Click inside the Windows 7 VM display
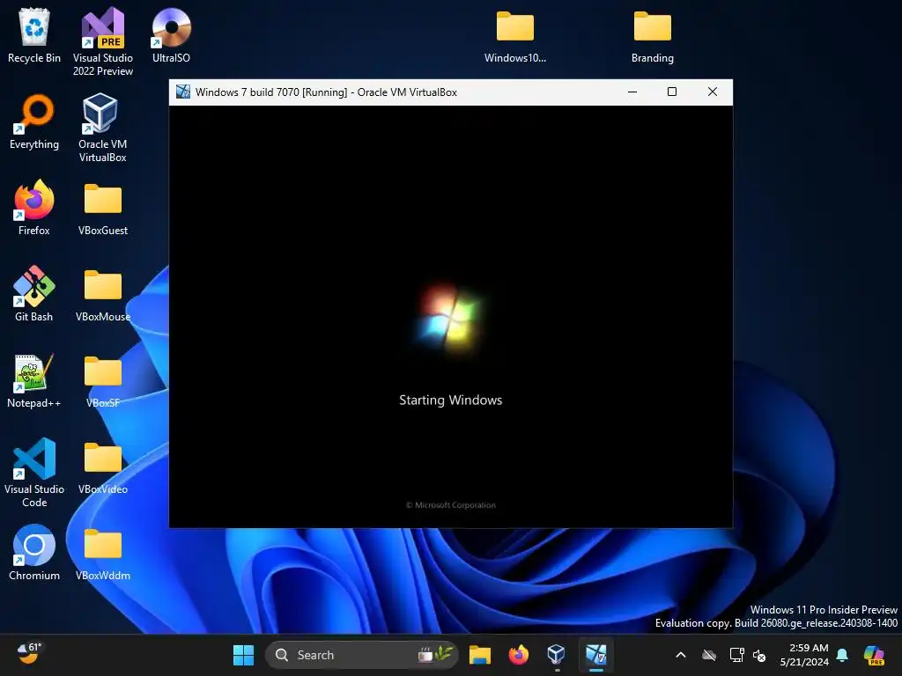This screenshot has width=902, height=676. pos(450,316)
